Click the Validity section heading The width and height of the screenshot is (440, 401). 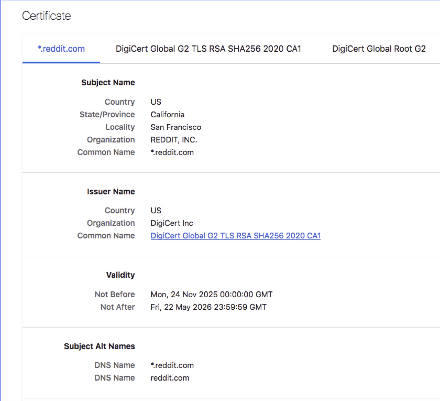(120, 275)
